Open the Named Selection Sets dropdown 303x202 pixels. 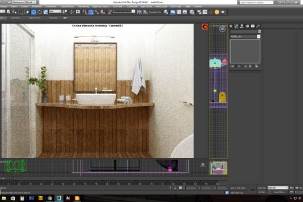(124, 11)
